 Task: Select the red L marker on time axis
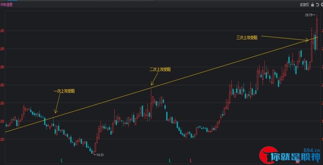coord(191,160)
